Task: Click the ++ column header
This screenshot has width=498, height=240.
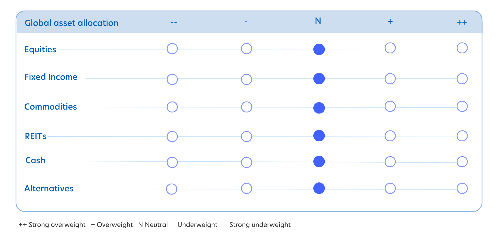Action: [x=462, y=23]
